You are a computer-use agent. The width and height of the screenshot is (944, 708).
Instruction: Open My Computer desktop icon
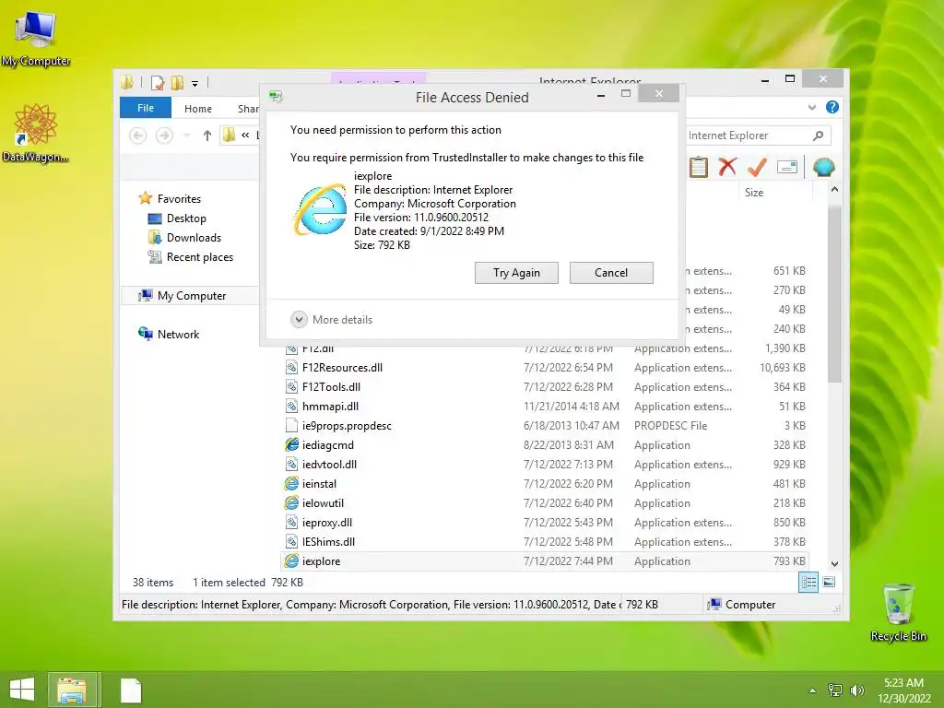[36, 37]
